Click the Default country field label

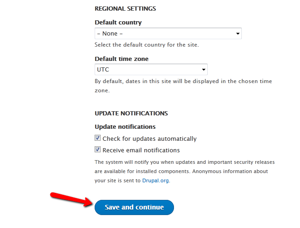[118, 22]
